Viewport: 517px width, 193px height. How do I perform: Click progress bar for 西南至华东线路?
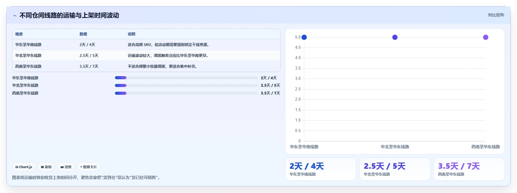pos(186,93)
